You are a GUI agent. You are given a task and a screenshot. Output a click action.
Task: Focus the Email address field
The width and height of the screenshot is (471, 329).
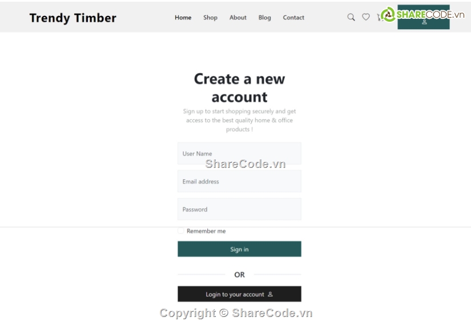239,181
